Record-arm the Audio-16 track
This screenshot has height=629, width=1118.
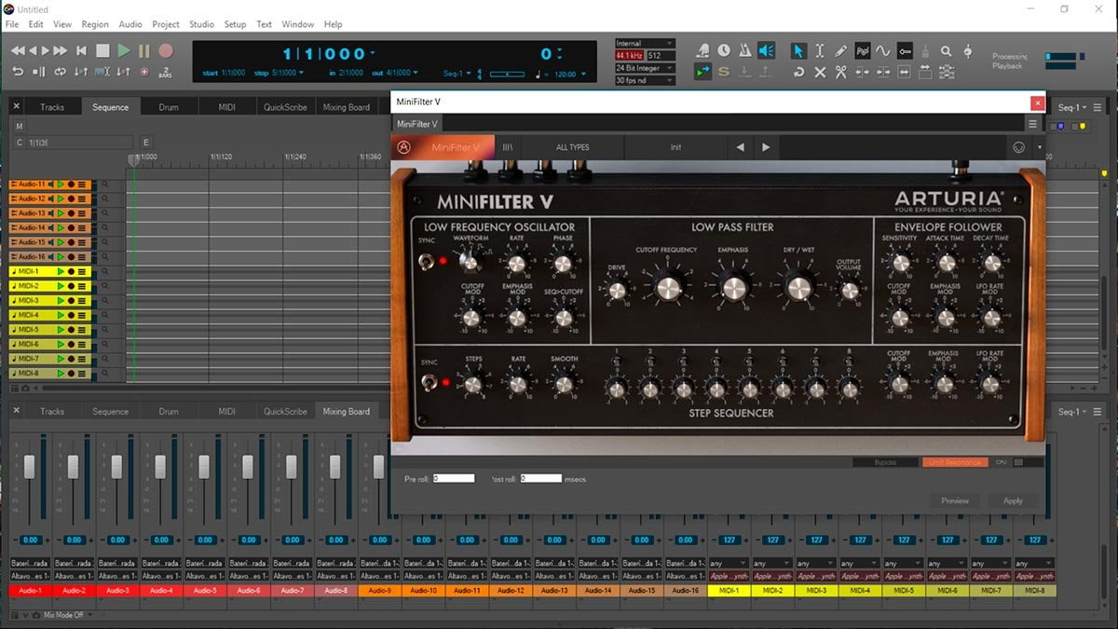pos(72,257)
